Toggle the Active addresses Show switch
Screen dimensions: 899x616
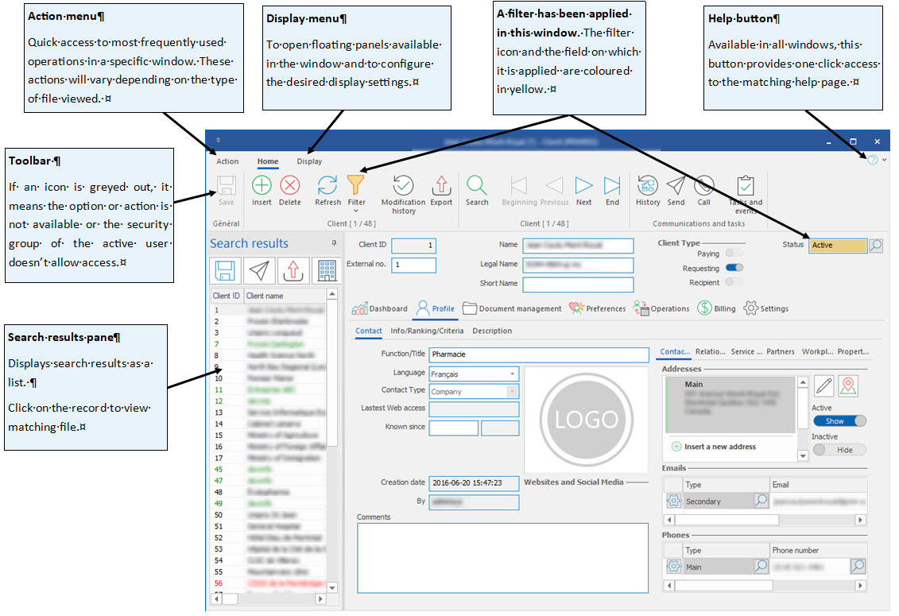[x=839, y=421]
